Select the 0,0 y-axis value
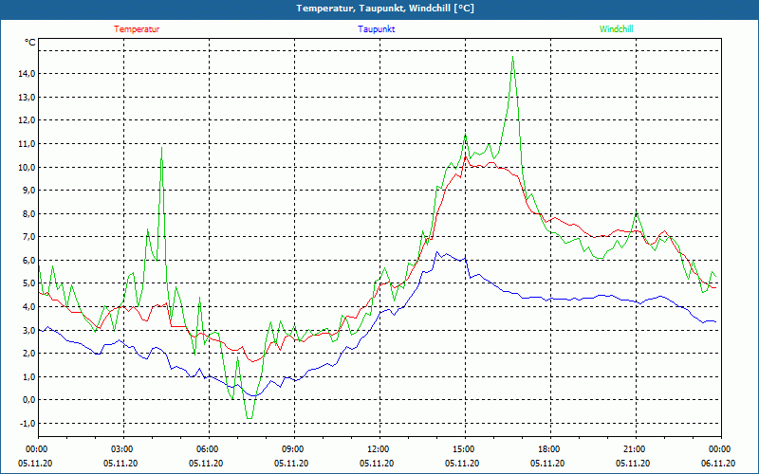 pos(29,399)
